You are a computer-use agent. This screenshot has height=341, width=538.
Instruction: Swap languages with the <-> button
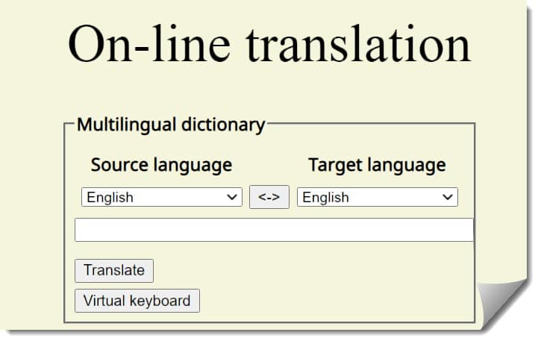(x=269, y=197)
